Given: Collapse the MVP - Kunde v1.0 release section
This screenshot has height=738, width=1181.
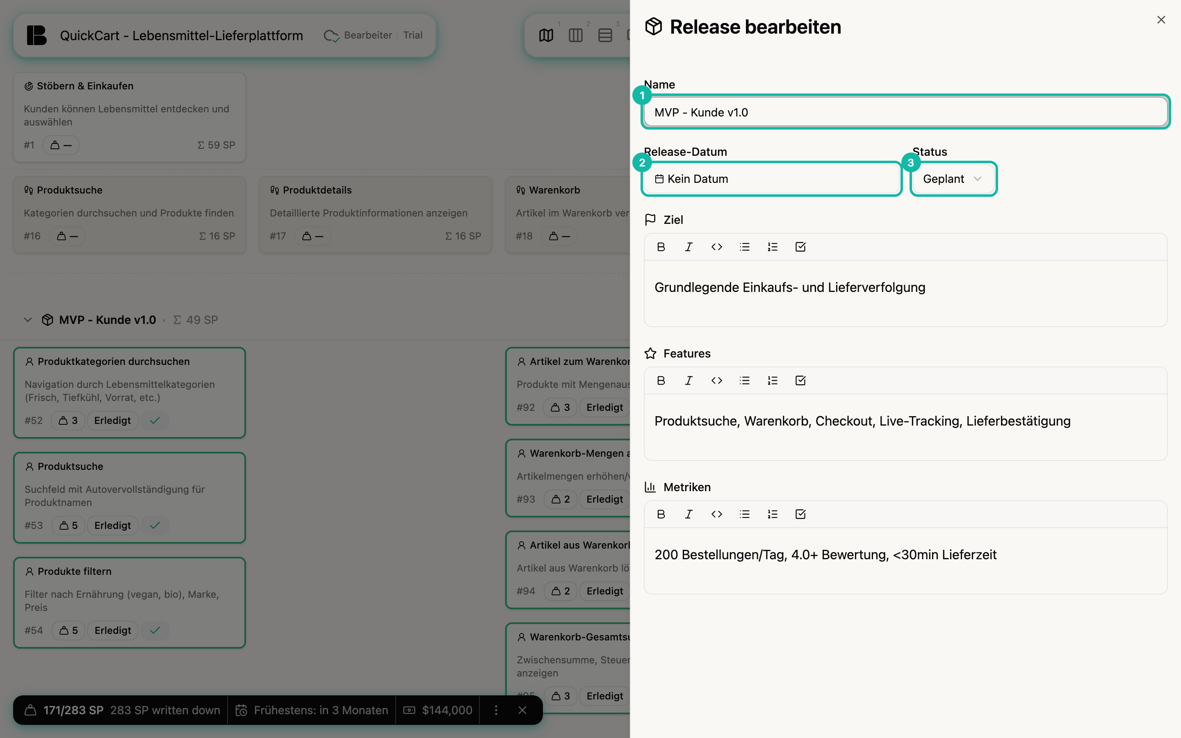Looking at the screenshot, I should (28, 320).
